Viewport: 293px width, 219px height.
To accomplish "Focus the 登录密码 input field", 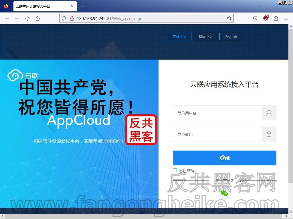I will (x=217, y=134).
